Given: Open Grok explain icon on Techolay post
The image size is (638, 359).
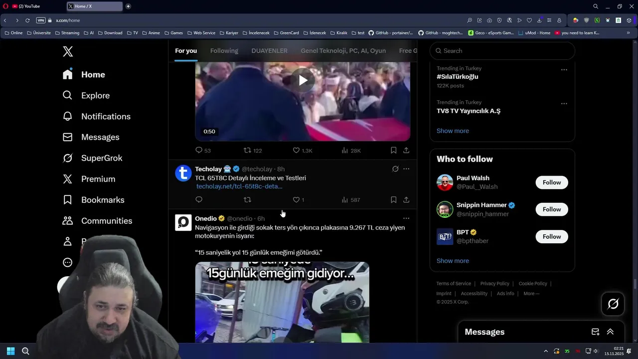Looking at the screenshot, I should 395,169.
